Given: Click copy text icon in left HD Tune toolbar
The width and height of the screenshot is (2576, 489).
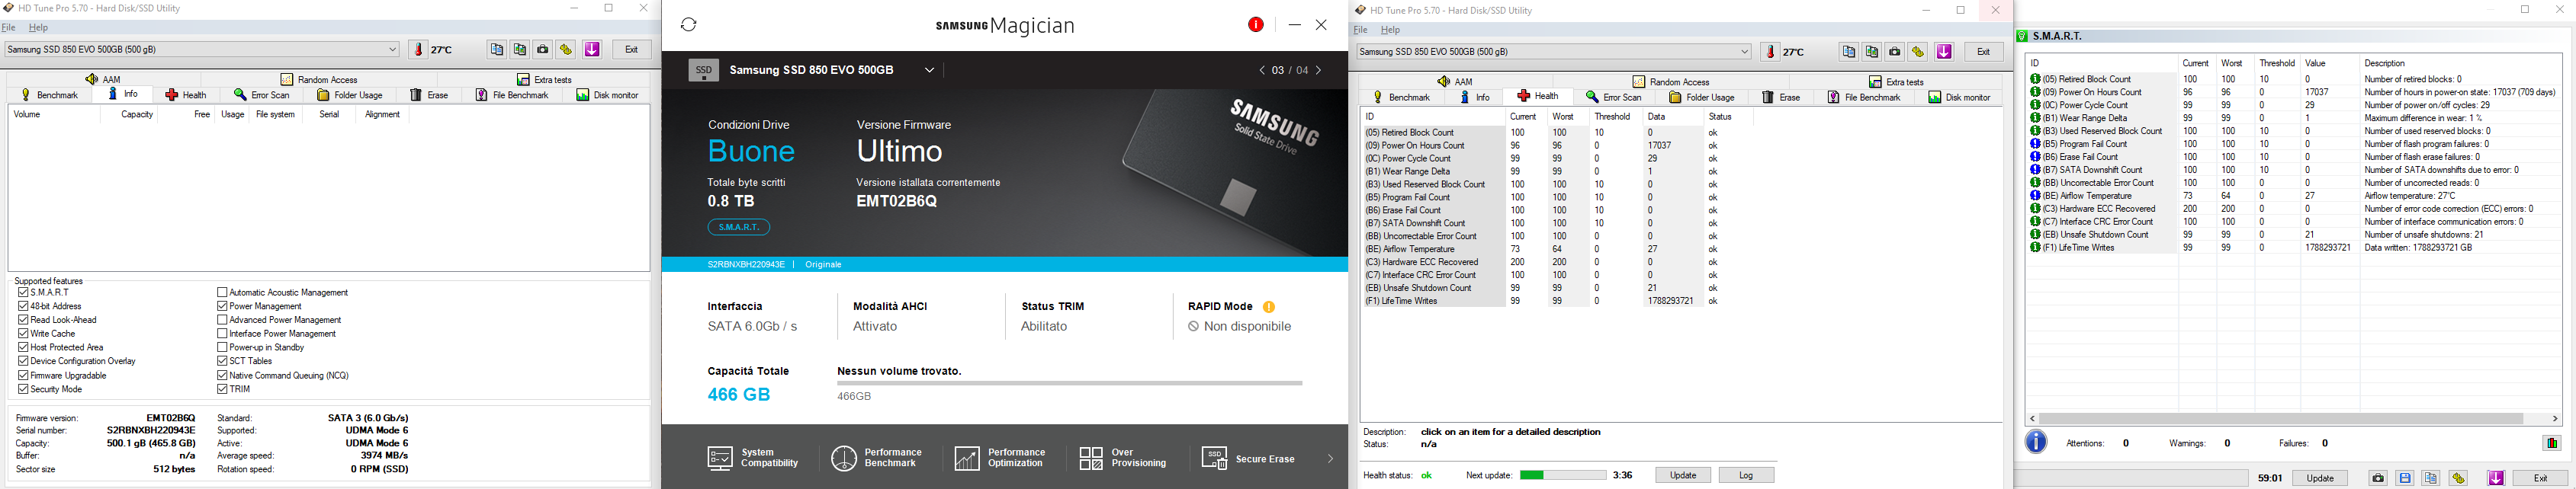Looking at the screenshot, I should (497, 50).
